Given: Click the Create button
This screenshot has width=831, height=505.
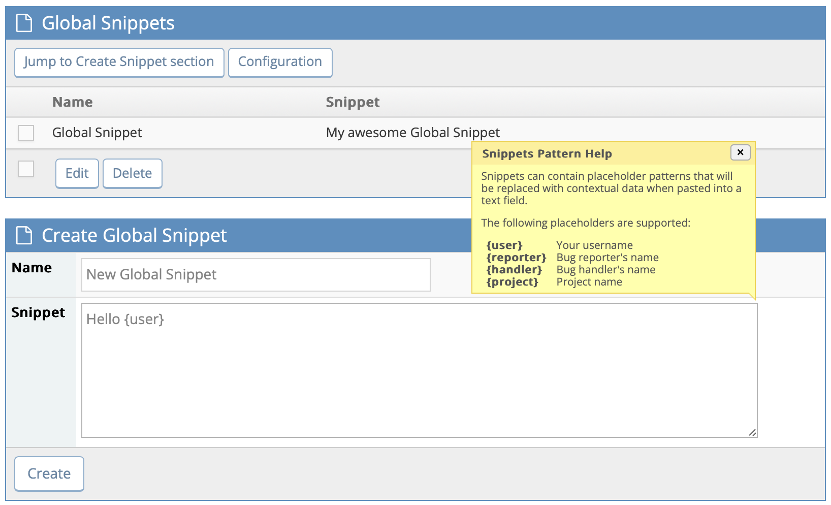Looking at the screenshot, I should click(x=49, y=474).
